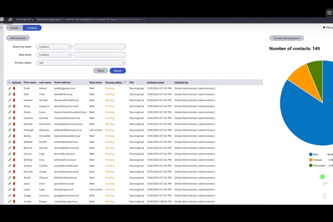Image resolution: width=333 pixels, height=222 pixels.
Task: Click the email tyrell@galvan.local
Action: pos(65,89)
